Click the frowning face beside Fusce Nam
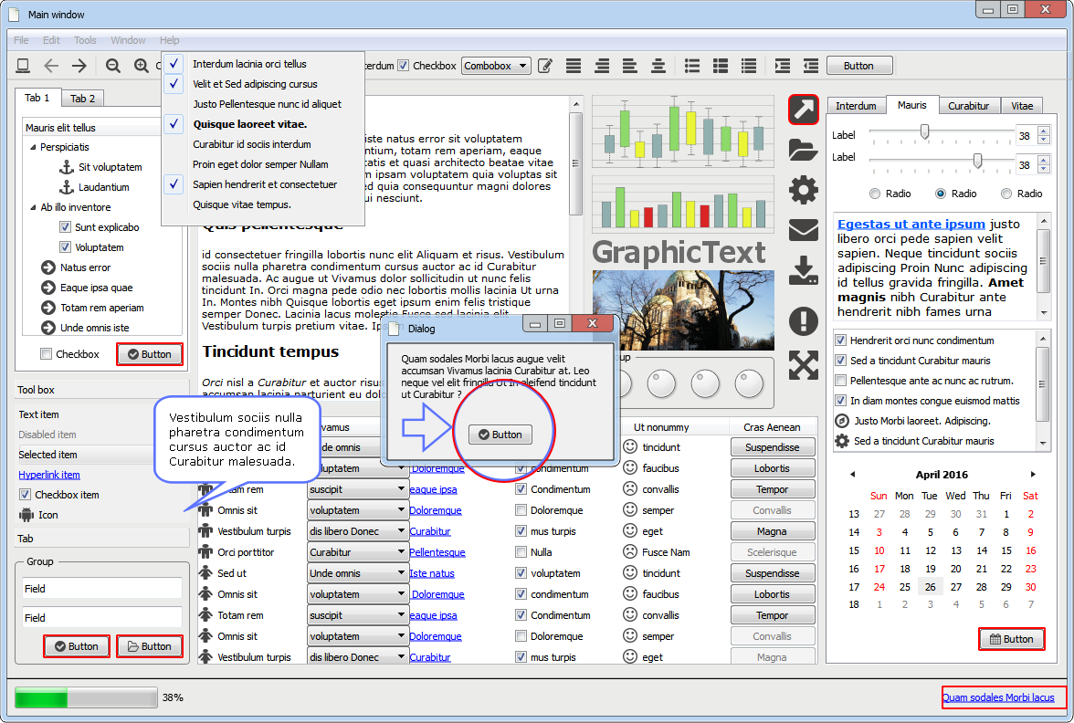The image size is (1074, 723). 630,551
